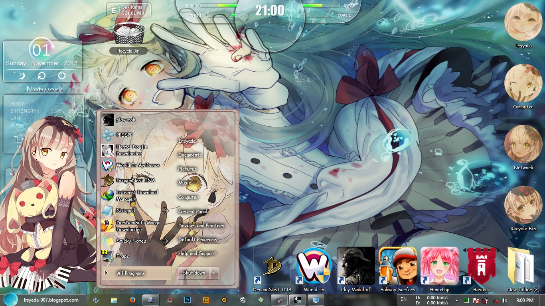Click the Shut down button
The image size is (545, 306).
[194, 273]
